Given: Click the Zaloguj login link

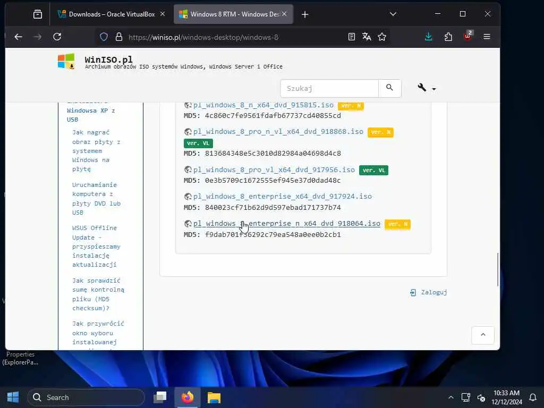Looking at the screenshot, I should coord(433,292).
